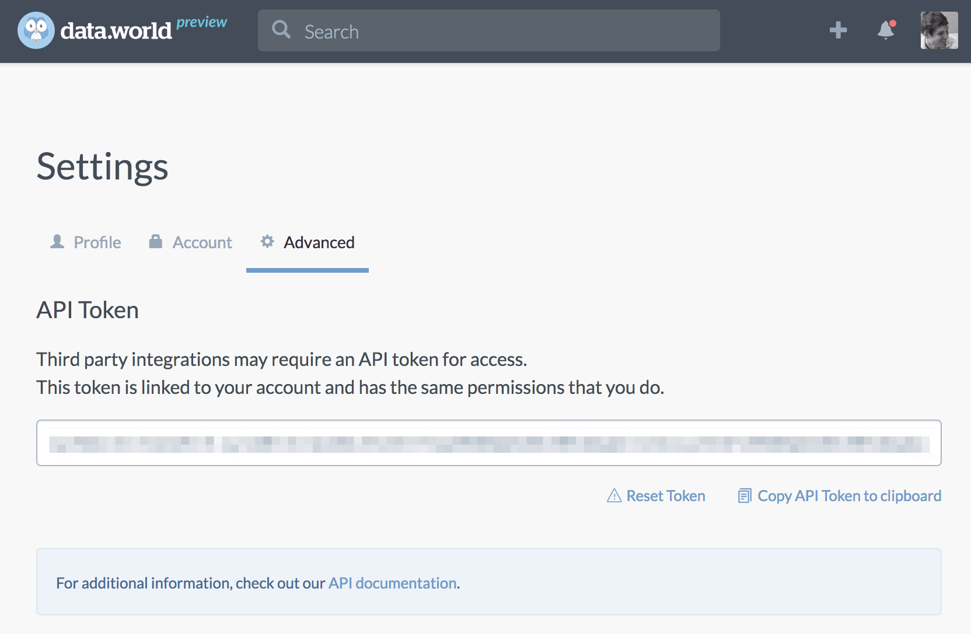The width and height of the screenshot is (971, 634).
Task: Open the API documentation link
Action: tap(392, 583)
